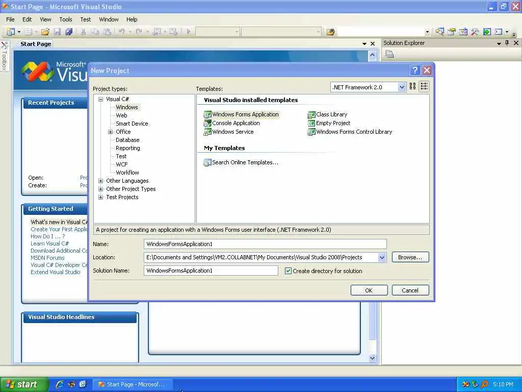
Task: Open the Object Browser toolbar icon
Action: 463,32
